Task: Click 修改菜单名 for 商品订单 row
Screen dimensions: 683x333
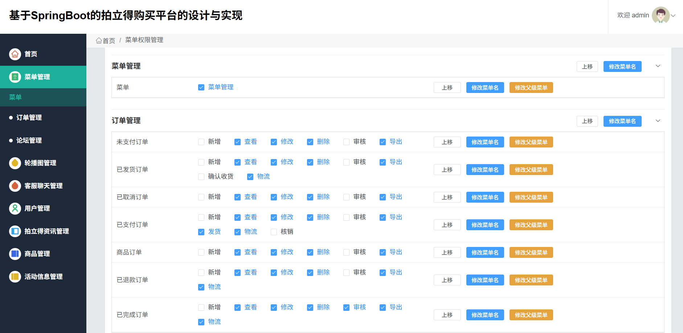Action: (x=485, y=252)
